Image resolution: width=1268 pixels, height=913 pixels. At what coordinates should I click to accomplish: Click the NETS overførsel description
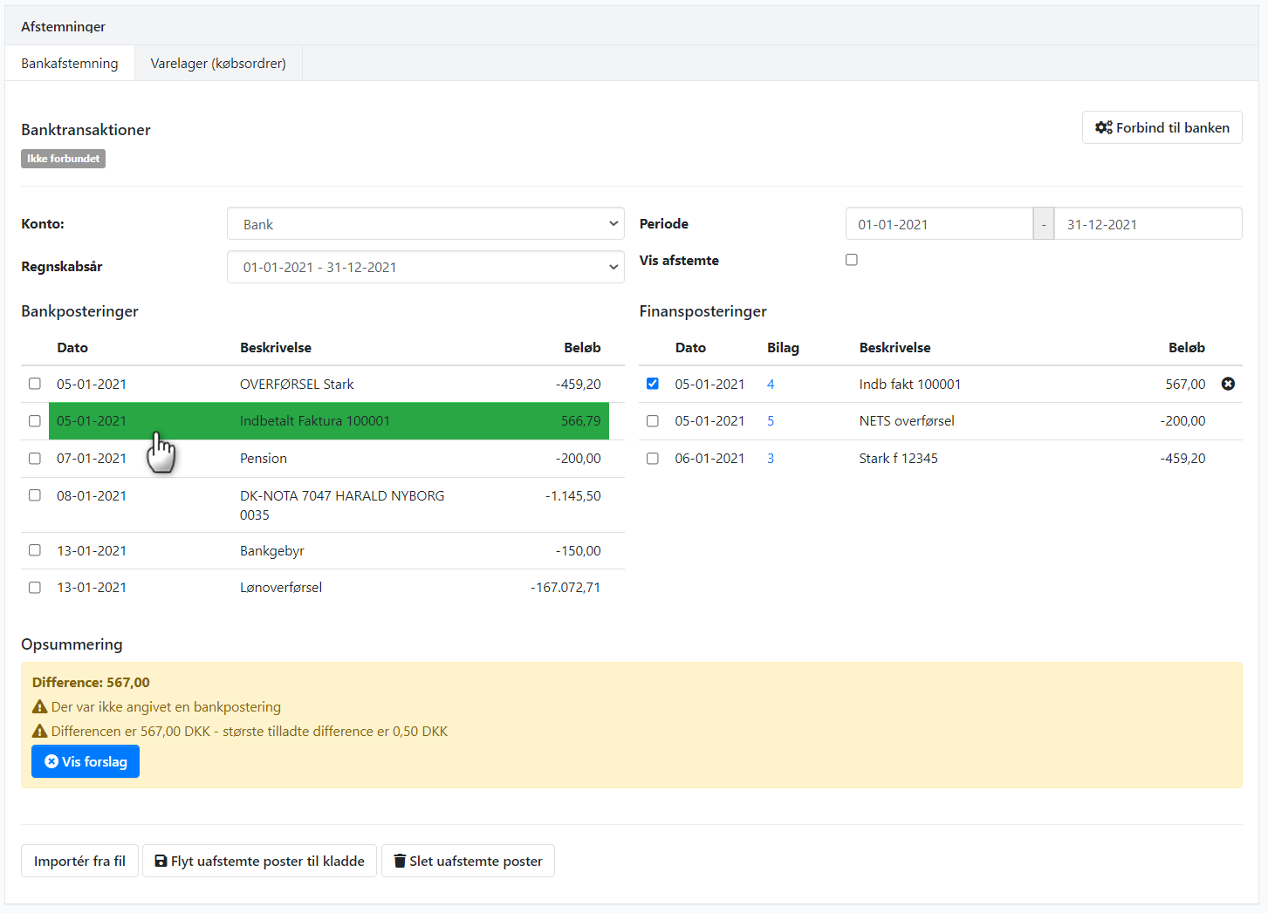[x=907, y=421]
